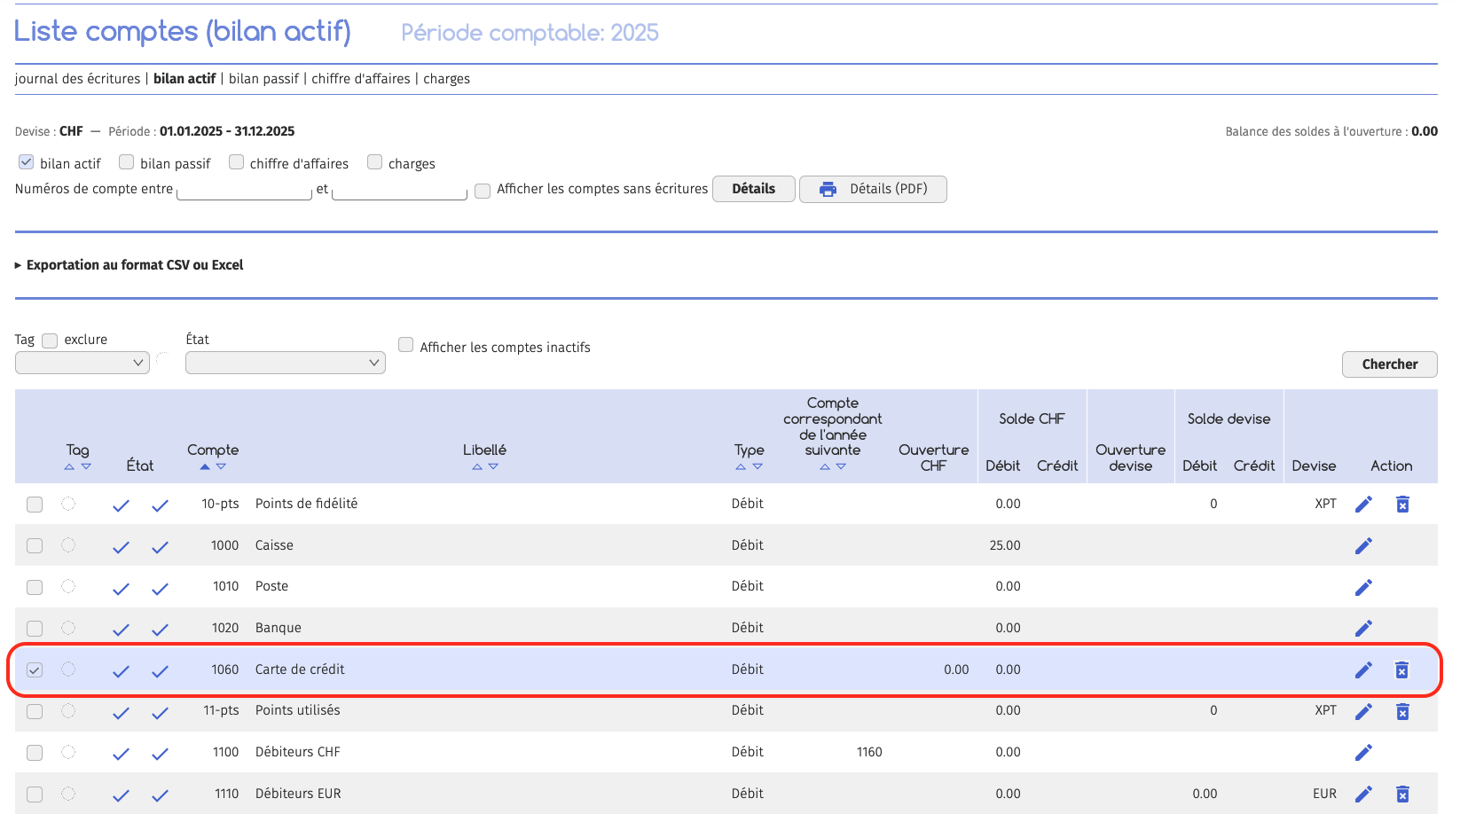The height and width of the screenshot is (822, 1460).
Task: Sort Libellé column descending
Action: 493,466
